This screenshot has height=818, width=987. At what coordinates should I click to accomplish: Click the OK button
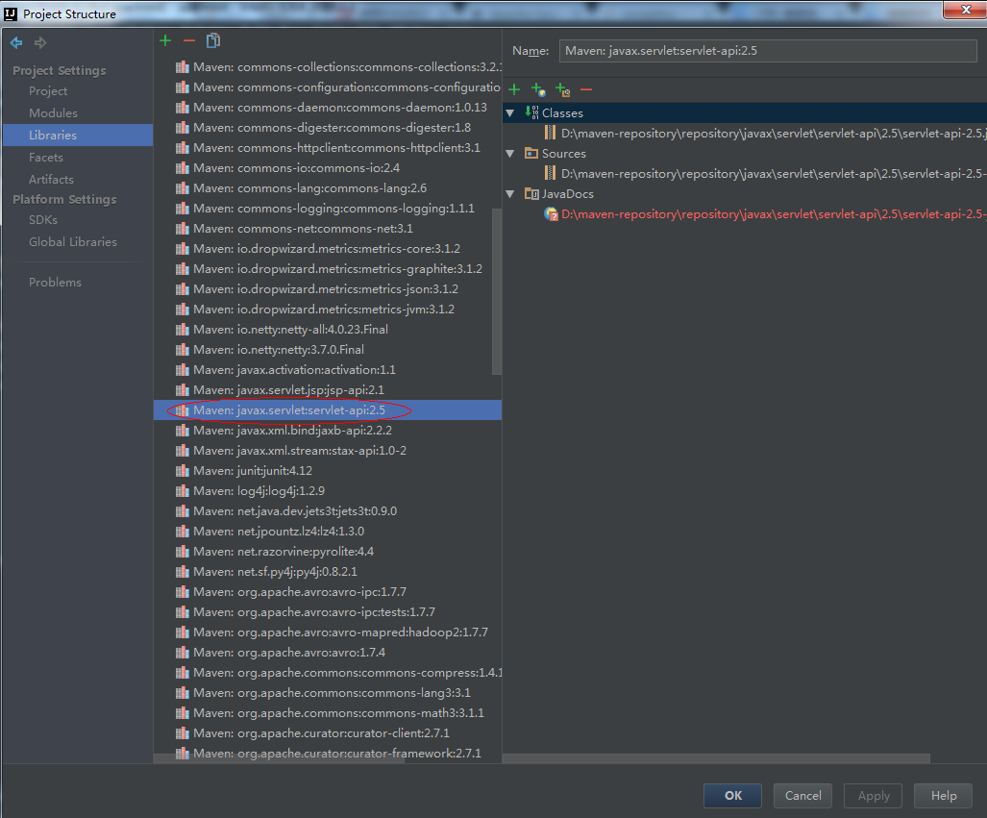coord(732,796)
